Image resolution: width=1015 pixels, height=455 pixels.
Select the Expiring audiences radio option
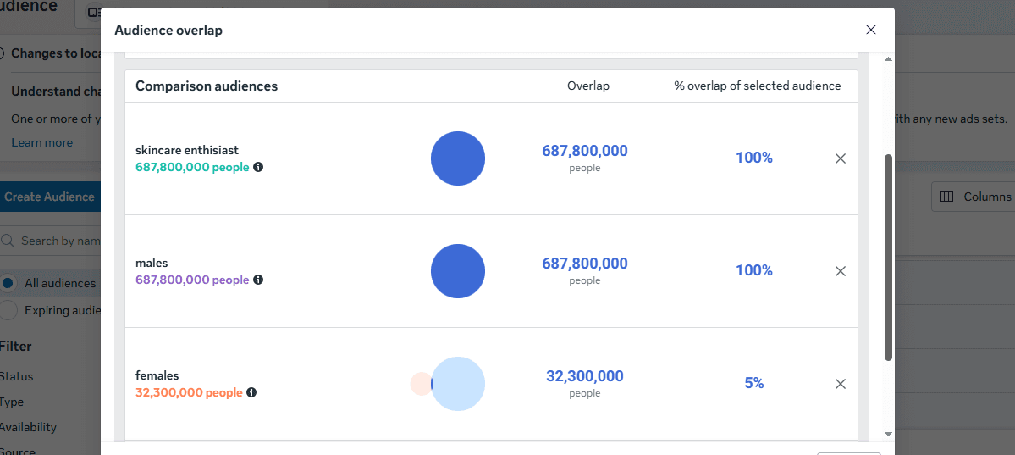point(8,310)
